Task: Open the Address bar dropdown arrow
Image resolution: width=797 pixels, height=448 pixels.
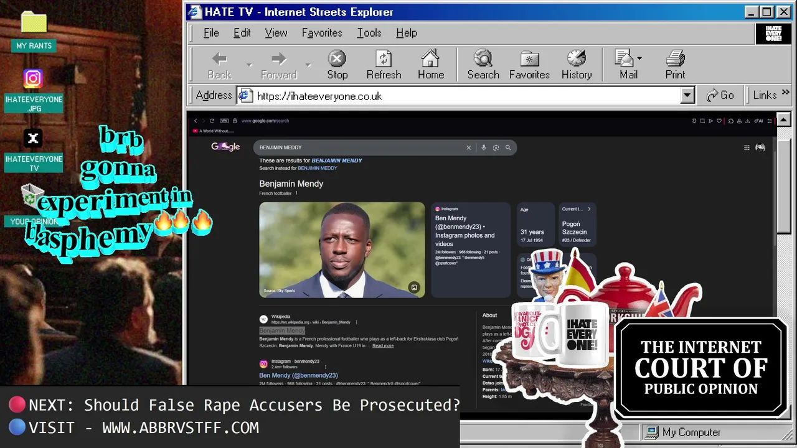Action: (687, 95)
